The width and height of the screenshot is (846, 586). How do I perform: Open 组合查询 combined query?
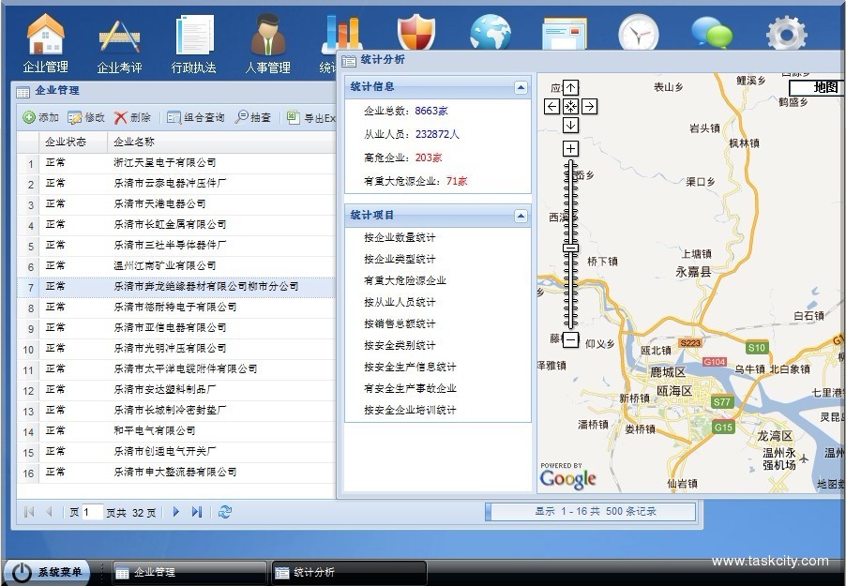pyautogui.click(x=196, y=118)
